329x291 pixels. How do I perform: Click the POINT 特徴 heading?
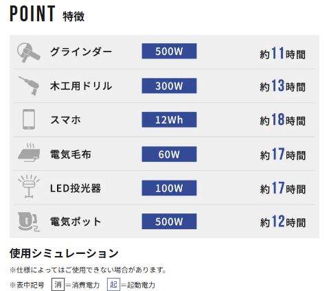[x=47, y=14]
